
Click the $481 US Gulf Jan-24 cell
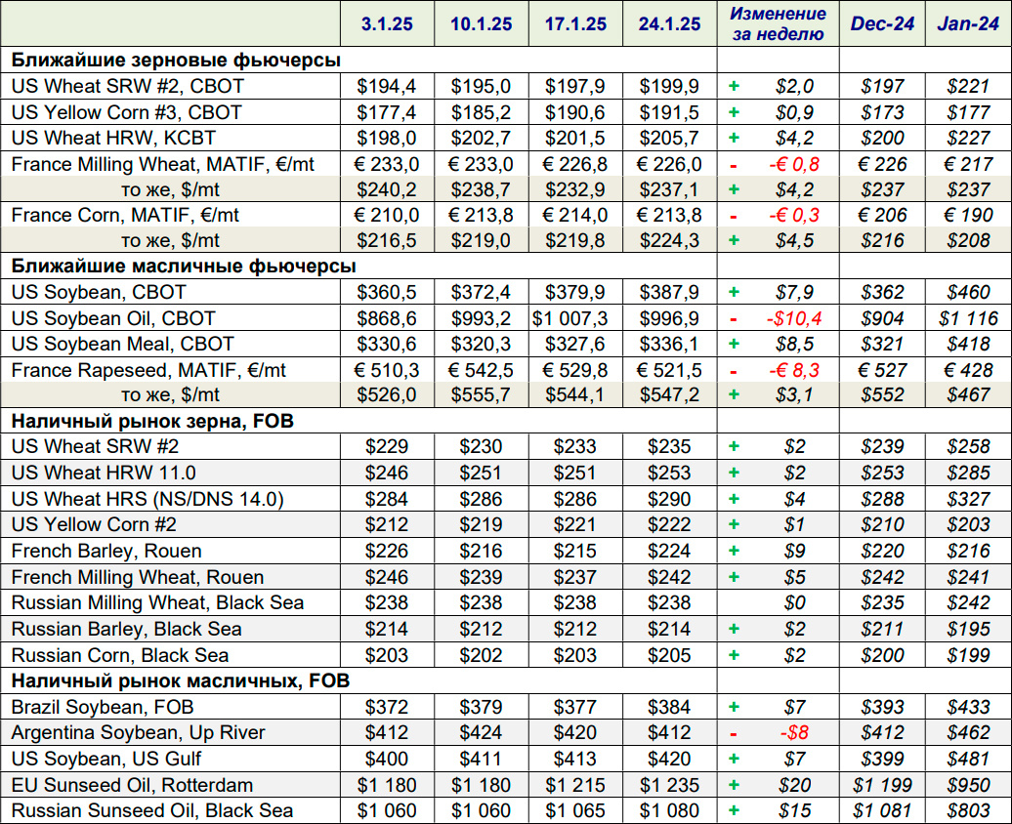968,759
